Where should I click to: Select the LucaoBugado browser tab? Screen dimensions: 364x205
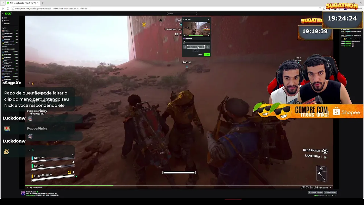(23, 3)
